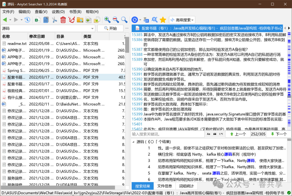Sort by the 修改日期 column header
The image size is (292, 196).
(42, 36)
